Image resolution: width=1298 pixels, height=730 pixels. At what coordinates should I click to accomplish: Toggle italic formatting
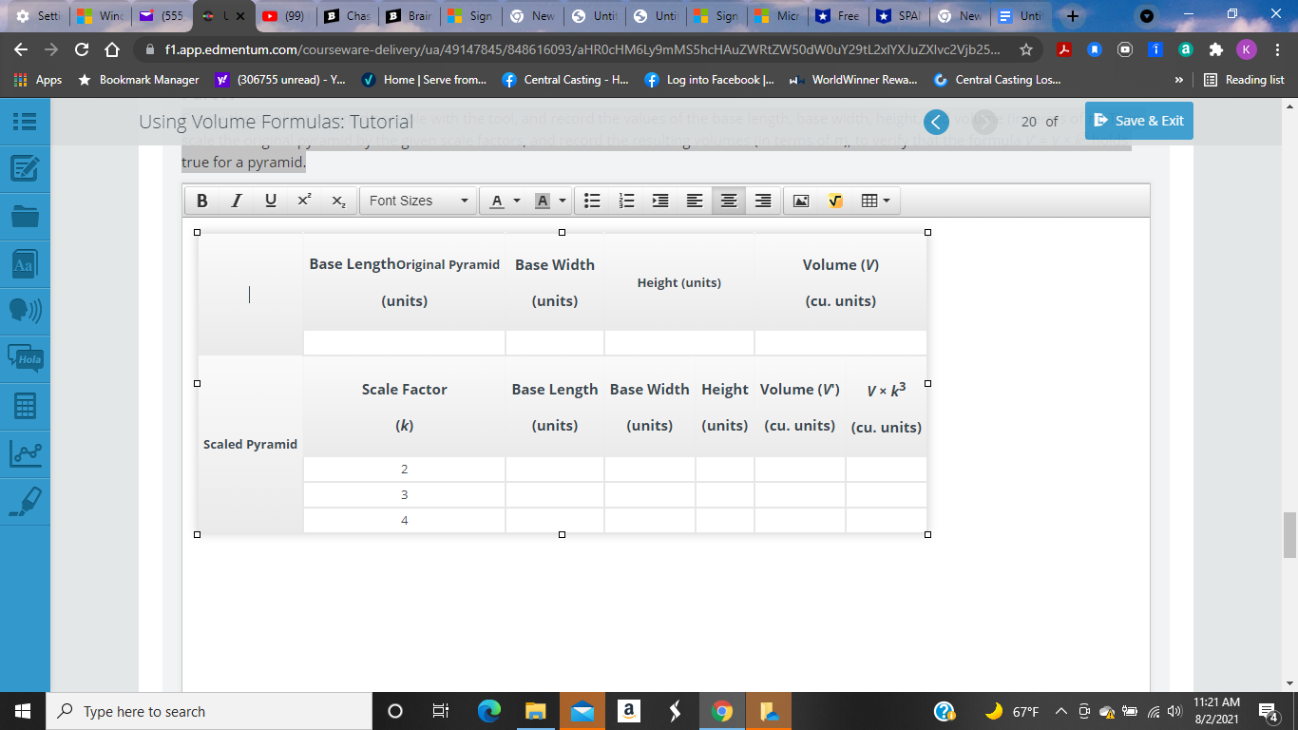tap(236, 201)
